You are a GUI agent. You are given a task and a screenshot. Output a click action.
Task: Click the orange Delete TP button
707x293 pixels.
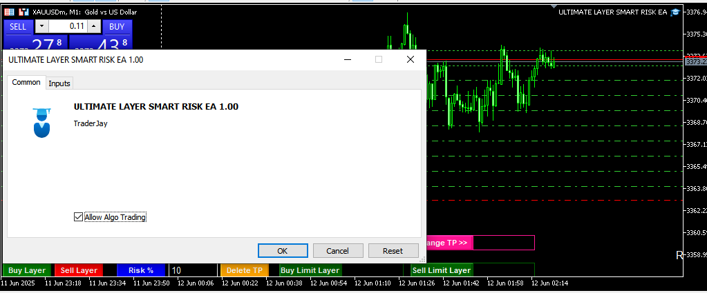(x=245, y=270)
